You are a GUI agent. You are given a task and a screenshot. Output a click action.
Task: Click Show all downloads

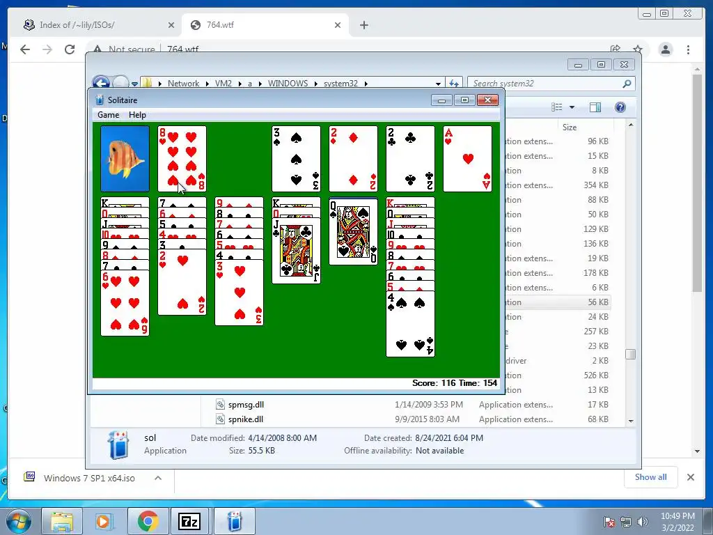pos(651,477)
